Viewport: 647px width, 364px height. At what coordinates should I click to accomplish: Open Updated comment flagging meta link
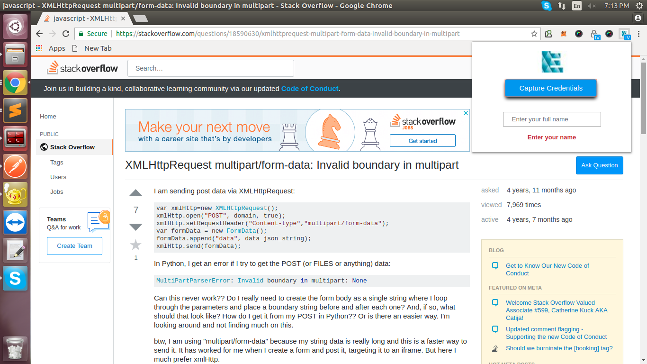pyautogui.click(x=556, y=333)
